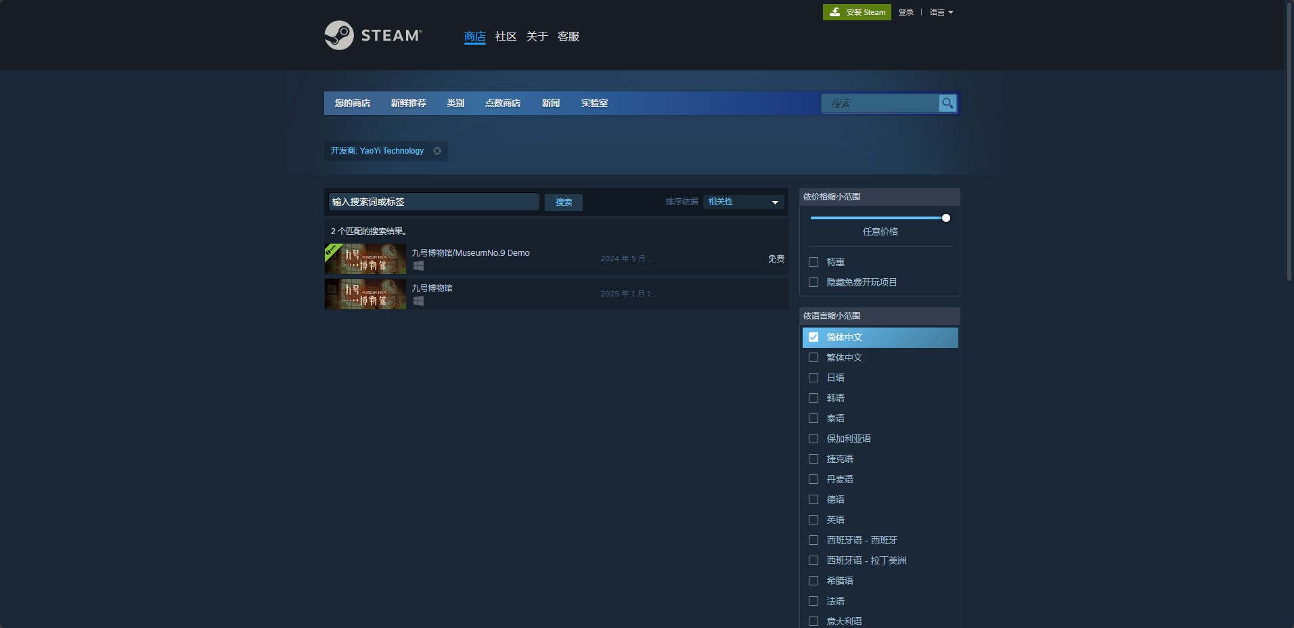Screen dimensions: 1294x628
Task: Go to 点数商店 tab
Action: tap(503, 103)
